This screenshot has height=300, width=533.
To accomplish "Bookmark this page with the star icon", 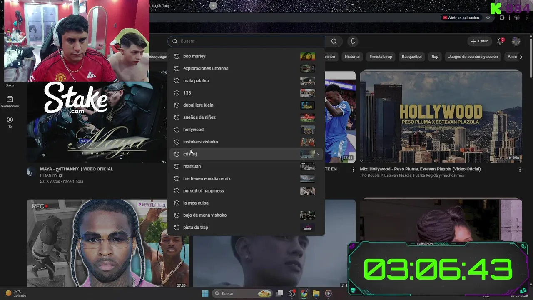I will (488, 17).
